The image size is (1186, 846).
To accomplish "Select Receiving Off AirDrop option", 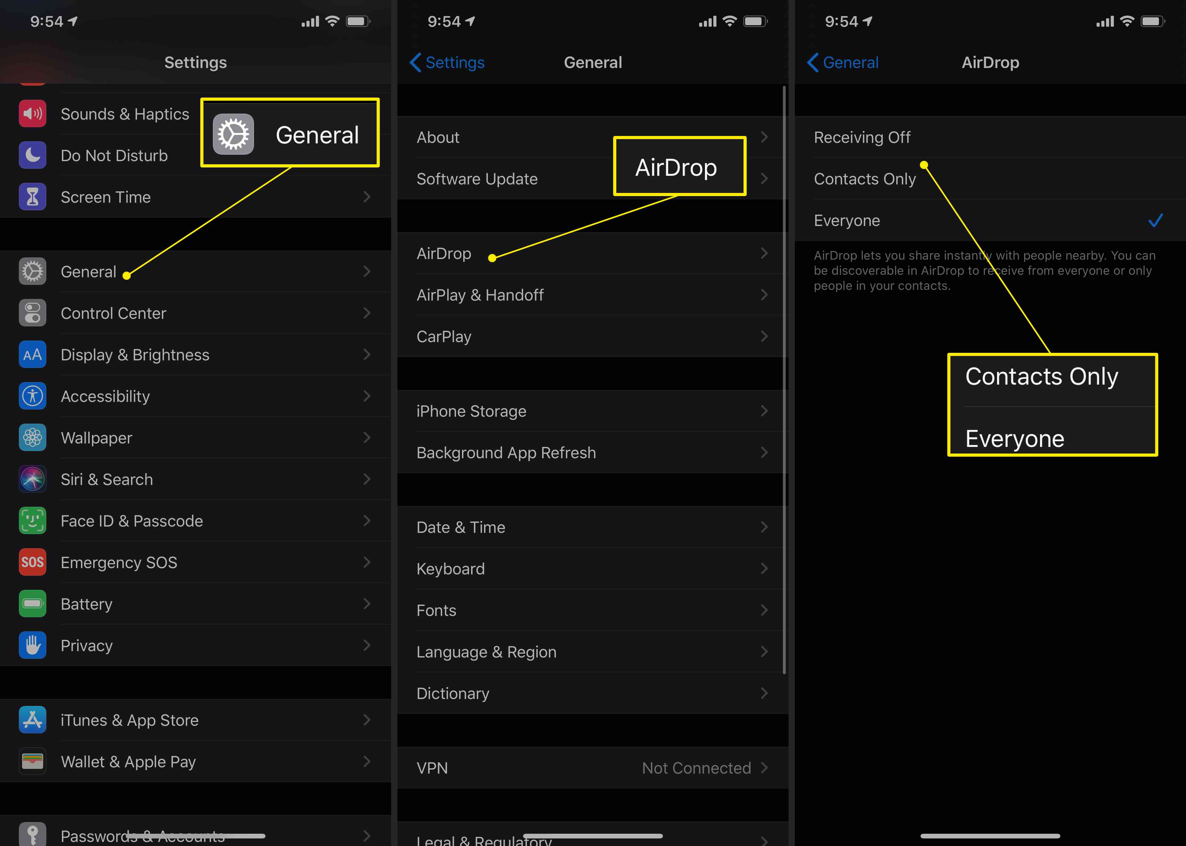I will [990, 137].
